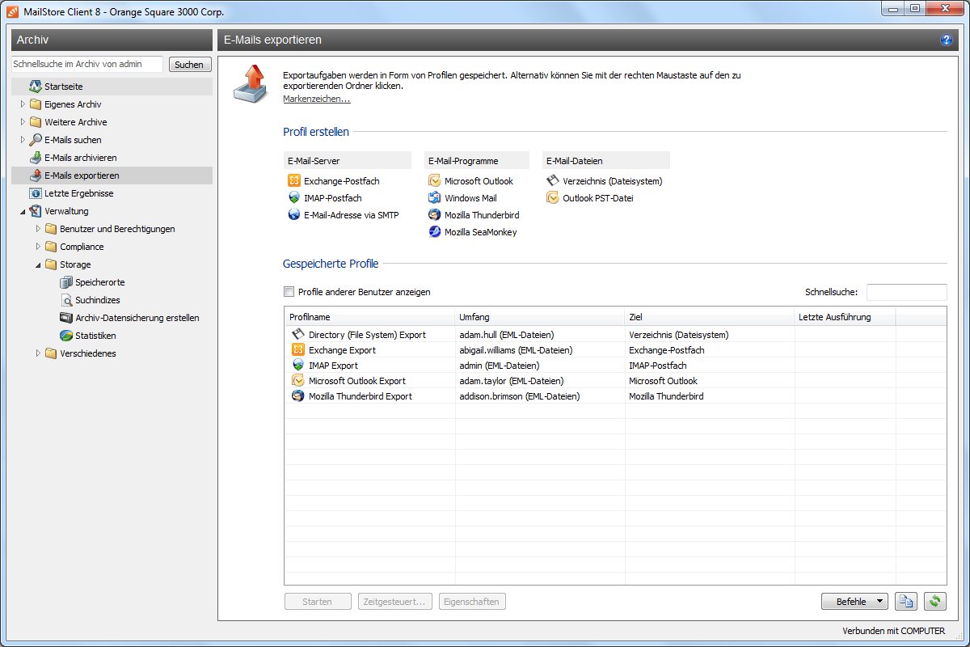Click the refresh icon button at bottom right
This screenshot has height=647, width=970.
(935, 602)
